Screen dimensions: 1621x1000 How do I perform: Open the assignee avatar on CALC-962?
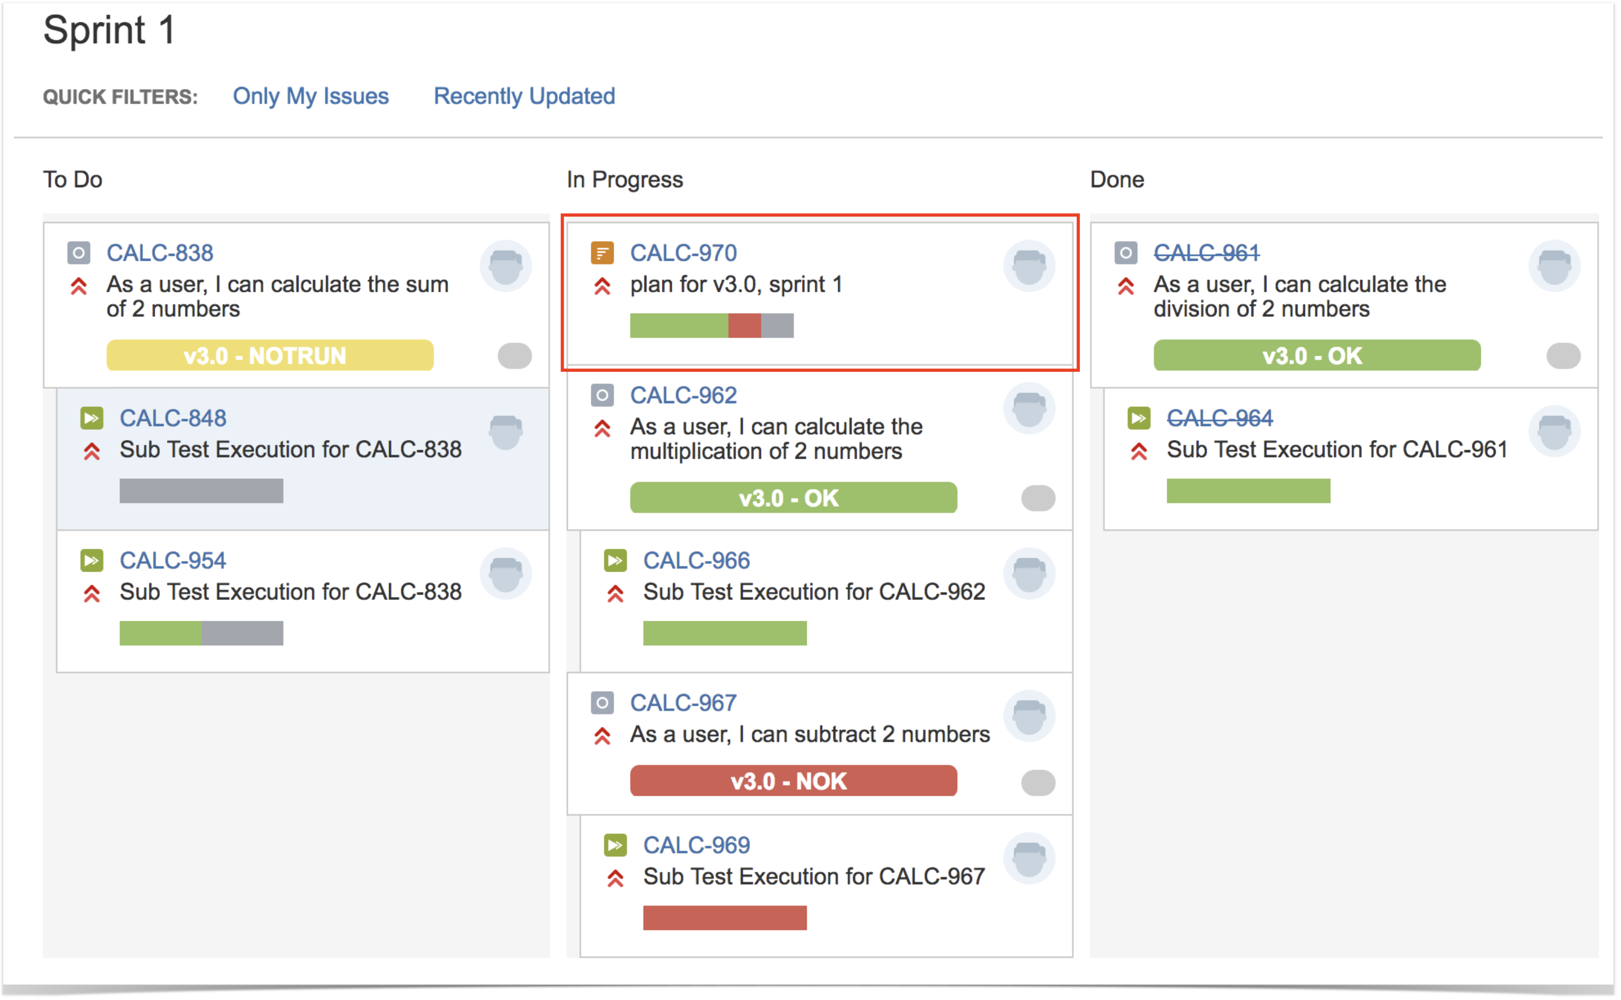point(1029,408)
